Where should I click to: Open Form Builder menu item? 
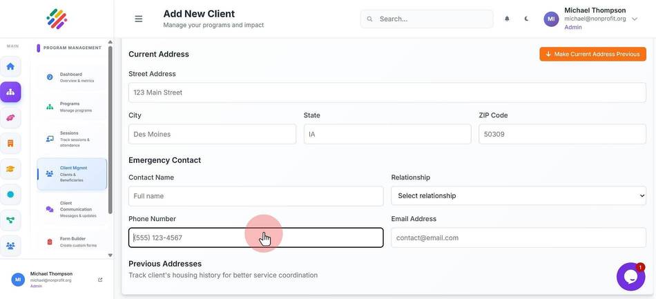(x=72, y=242)
